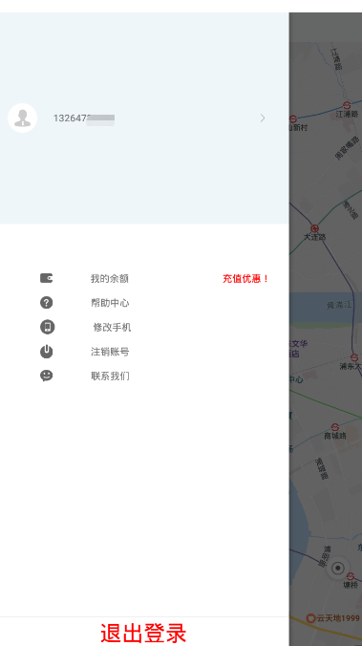Click the wallet icon for balance

(46, 278)
